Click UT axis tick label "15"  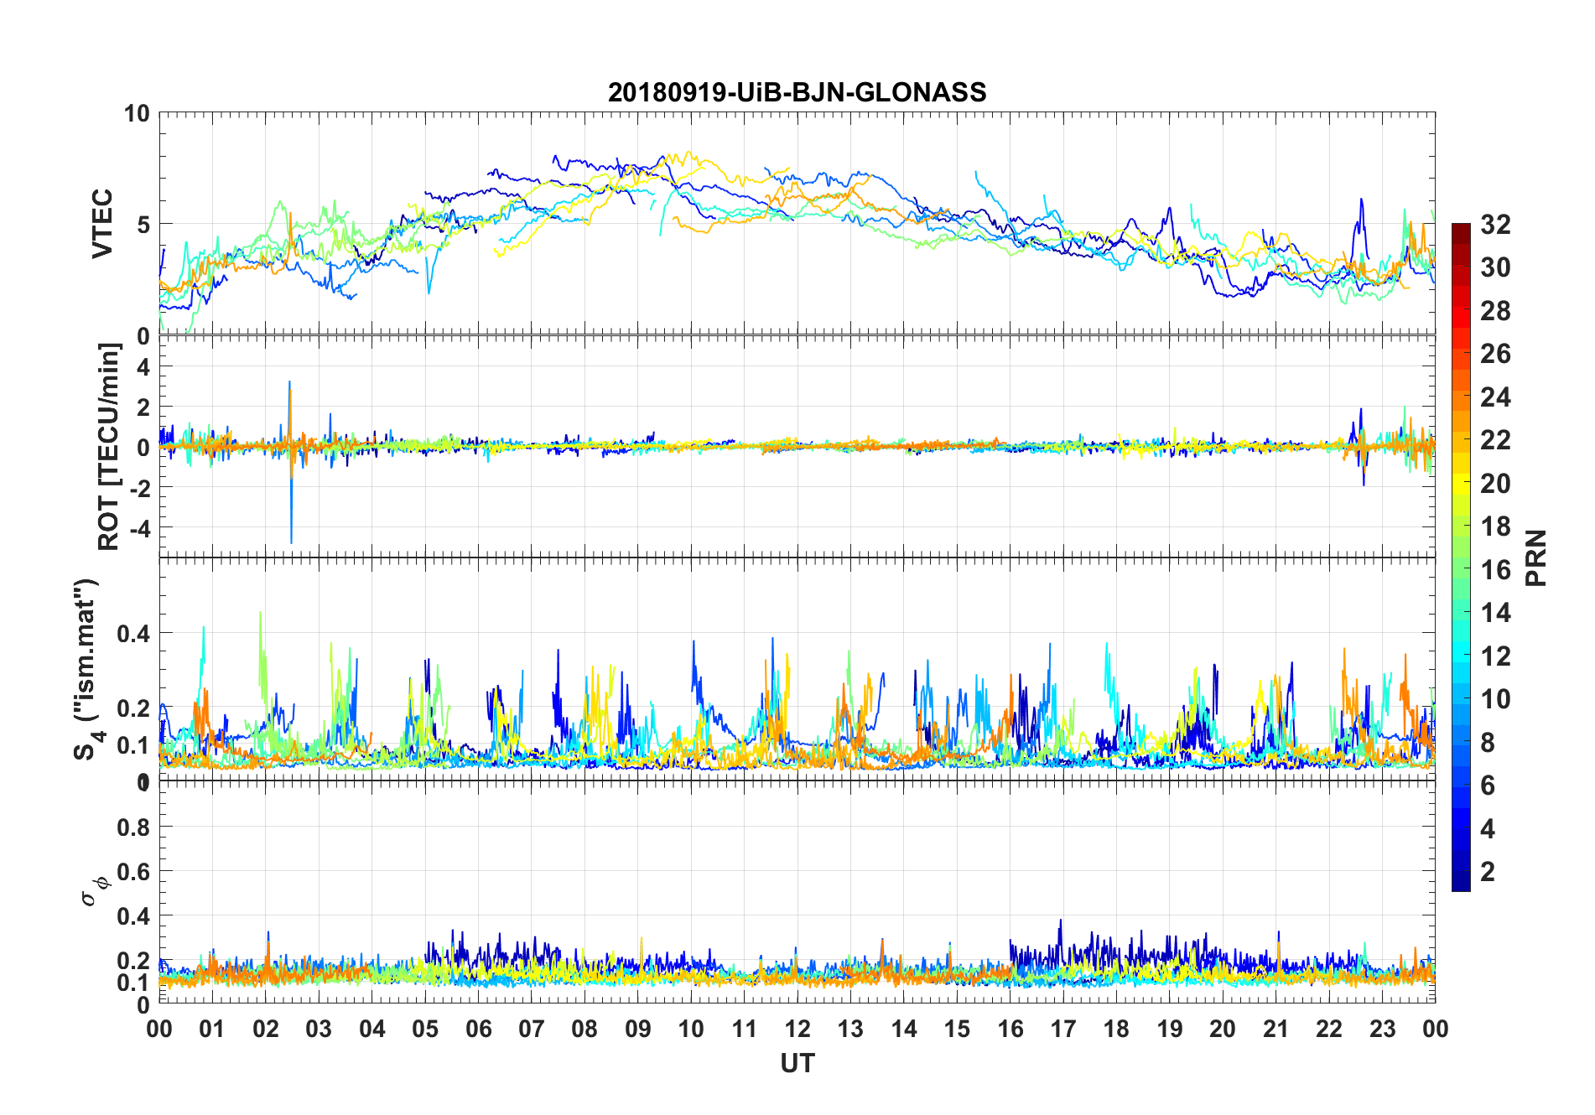(957, 1029)
